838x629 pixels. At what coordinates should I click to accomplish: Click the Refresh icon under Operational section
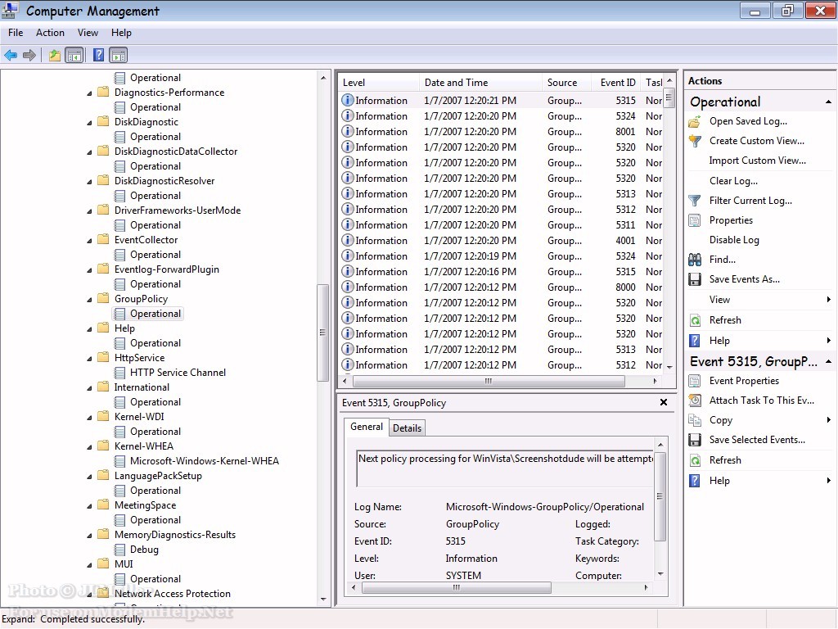point(695,320)
